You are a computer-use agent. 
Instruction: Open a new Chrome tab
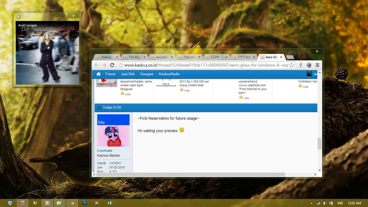tap(290, 57)
